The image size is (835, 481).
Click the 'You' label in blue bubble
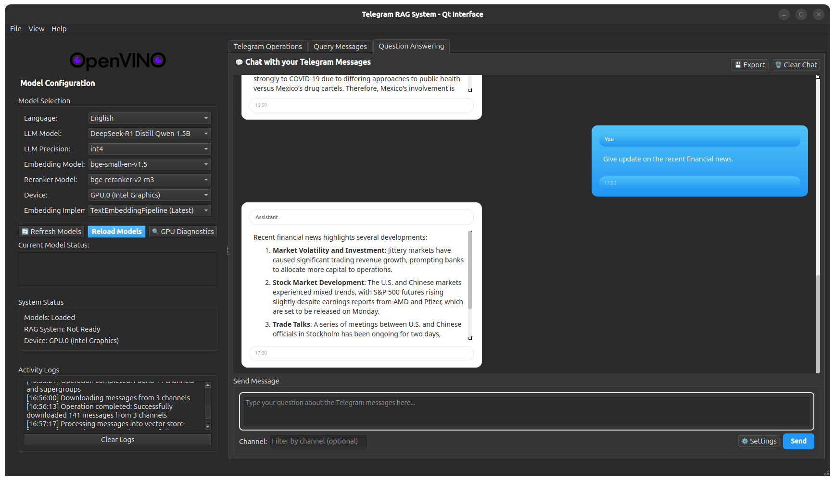point(609,139)
